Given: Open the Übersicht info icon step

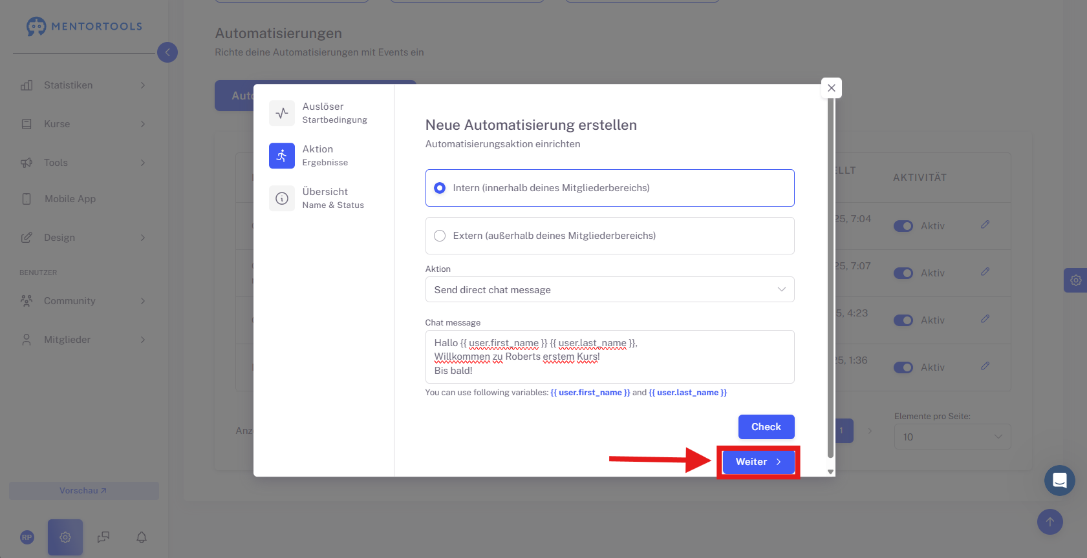Looking at the screenshot, I should coord(282,198).
